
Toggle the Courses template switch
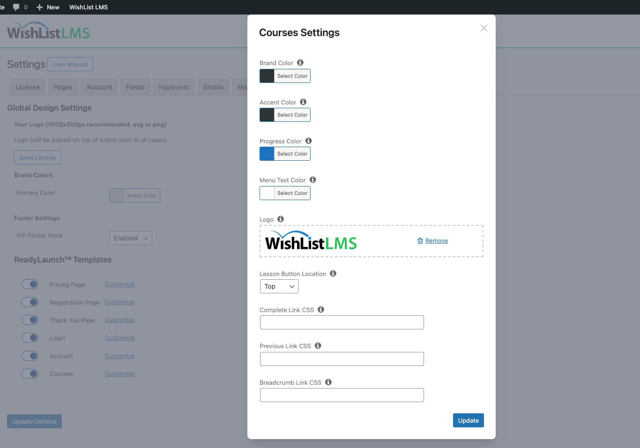(x=30, y=374)
